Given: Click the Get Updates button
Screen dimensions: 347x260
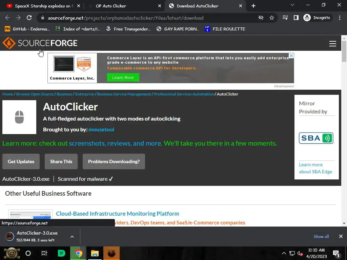Looking at the screenshot, I should tap(21, 161).
